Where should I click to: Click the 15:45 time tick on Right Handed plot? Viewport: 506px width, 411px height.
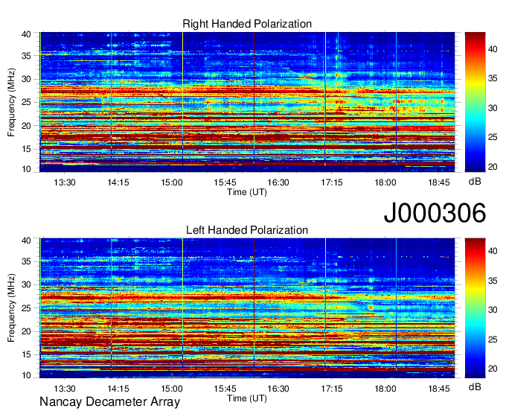pyautogui.click(x=225, y=182)
